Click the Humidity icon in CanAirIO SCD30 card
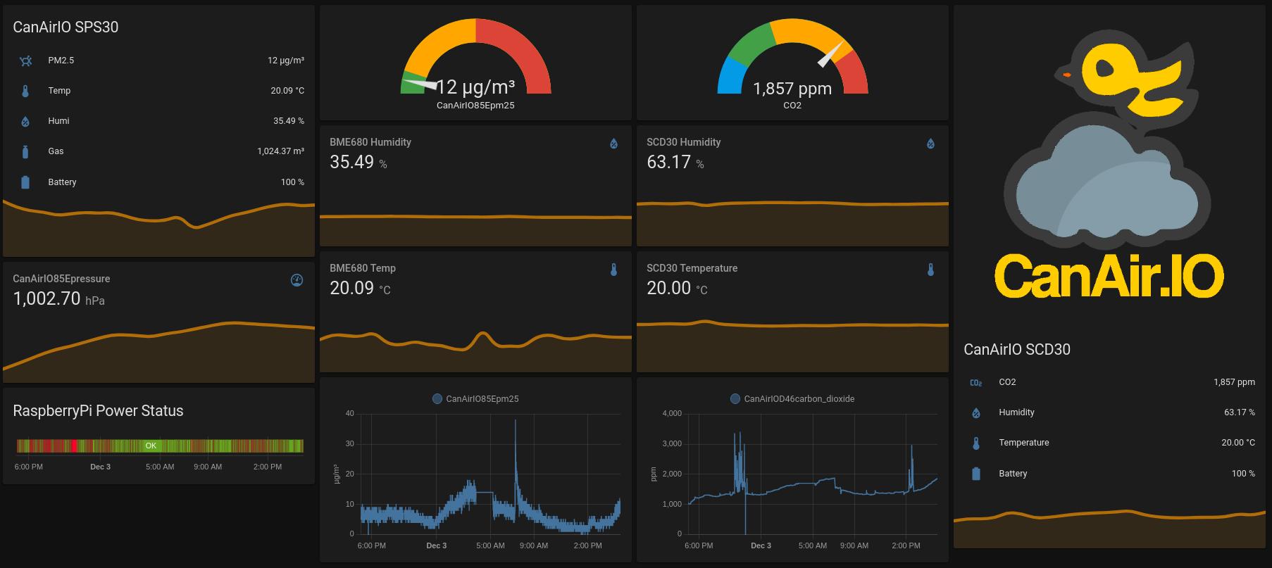1272x568 pixels. 976,413
